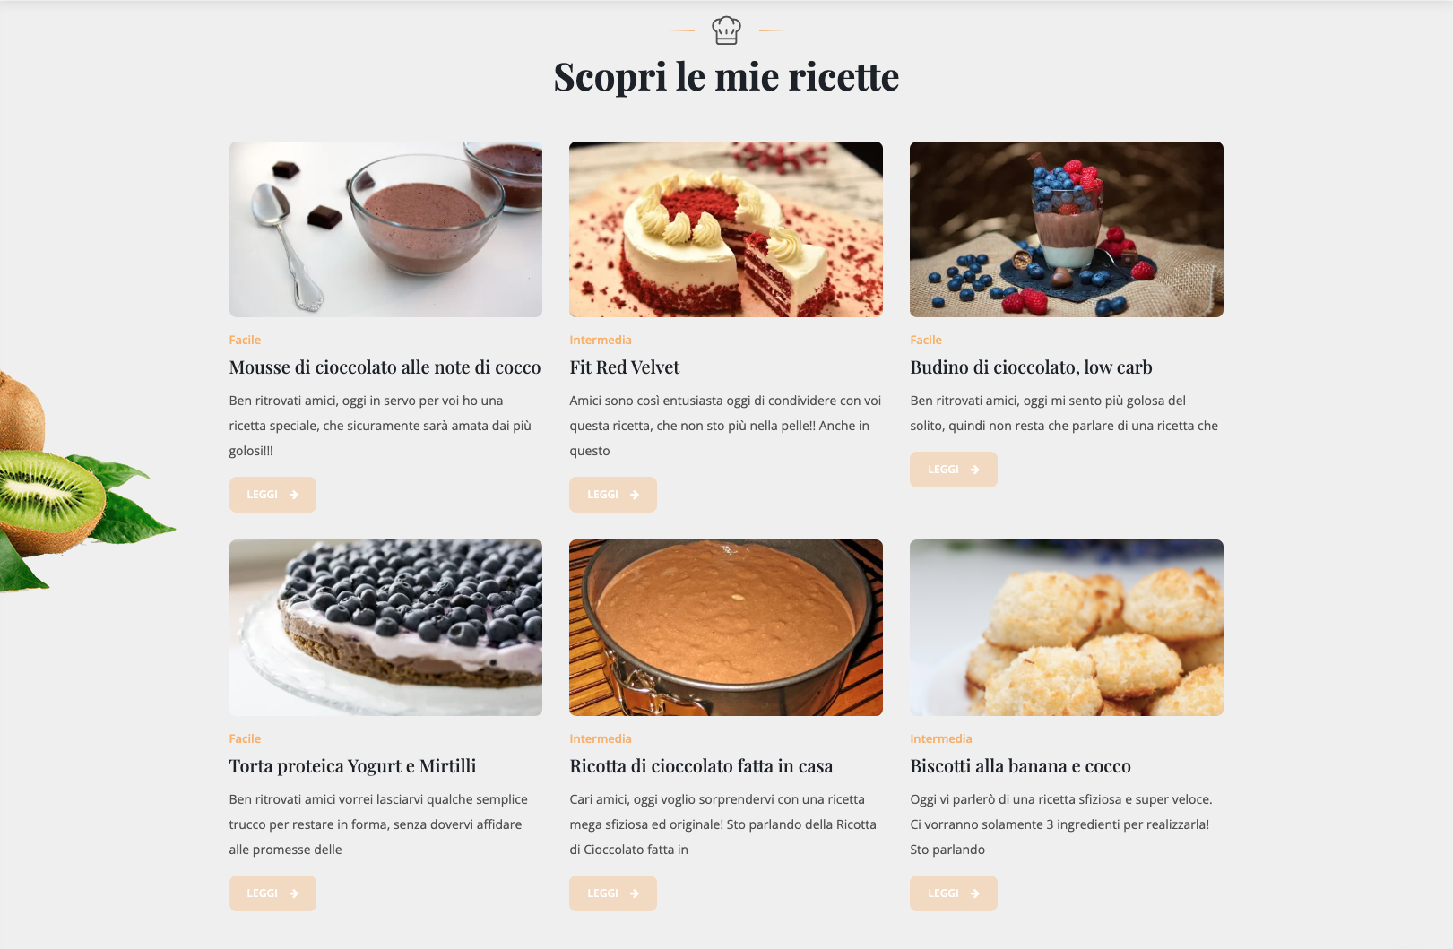
Task: Open the Torta proteica Yogurt e Mirtilli title
Action: 352,766
